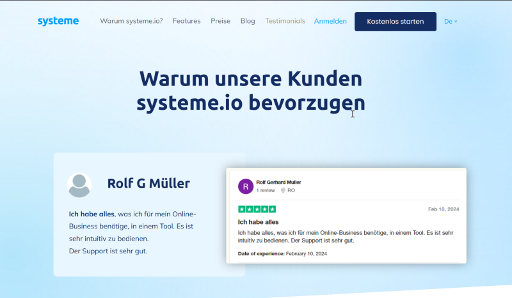
Task: Click the 'Rolf G Müller' name heading
Action: point(148,183)
